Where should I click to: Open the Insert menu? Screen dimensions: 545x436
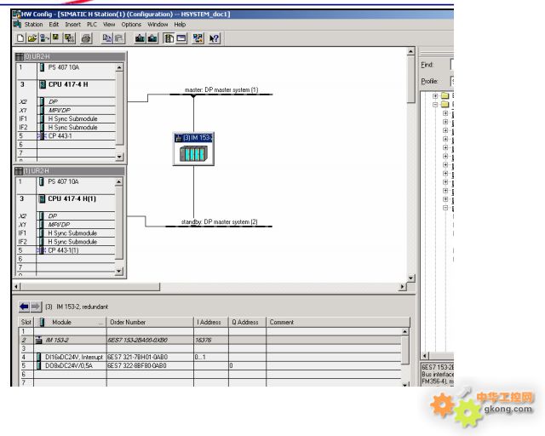coord(72,25)
